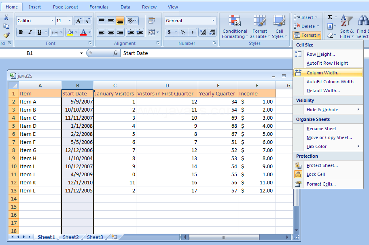Align text right in Alignment group
Viewport: 369px width, 245px height.
[120, 32]
